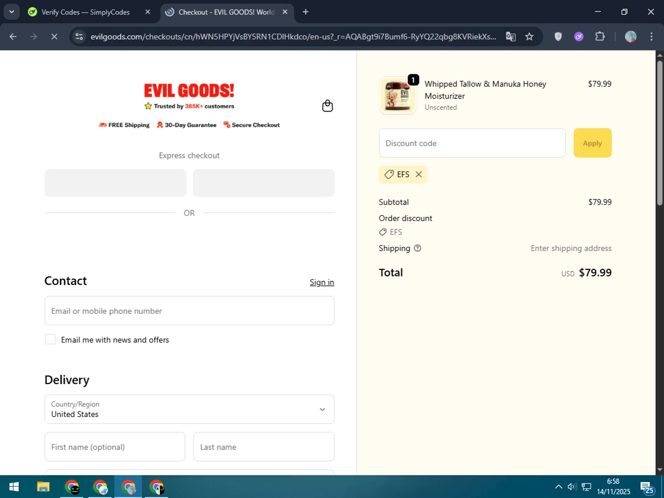The image size is (664, 498).
Task: Click the Sign in link
Action: pos(322,282)
